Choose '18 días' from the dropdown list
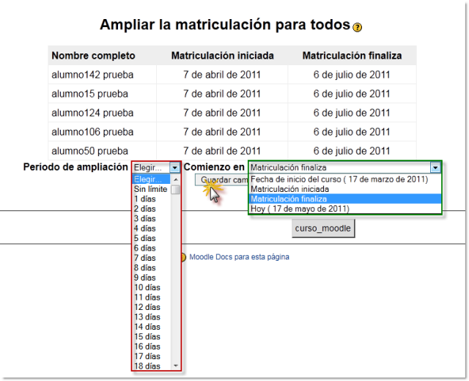 tap(147, 366)
